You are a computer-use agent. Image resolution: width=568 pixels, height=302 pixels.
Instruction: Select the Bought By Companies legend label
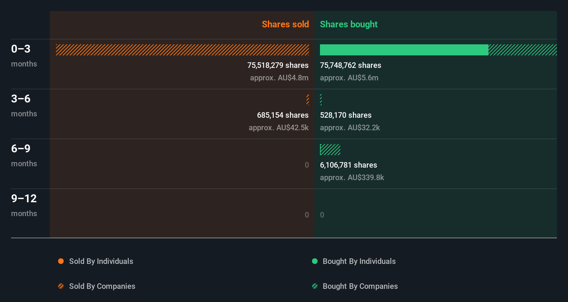pyautogui.click(x=360, y=286)
